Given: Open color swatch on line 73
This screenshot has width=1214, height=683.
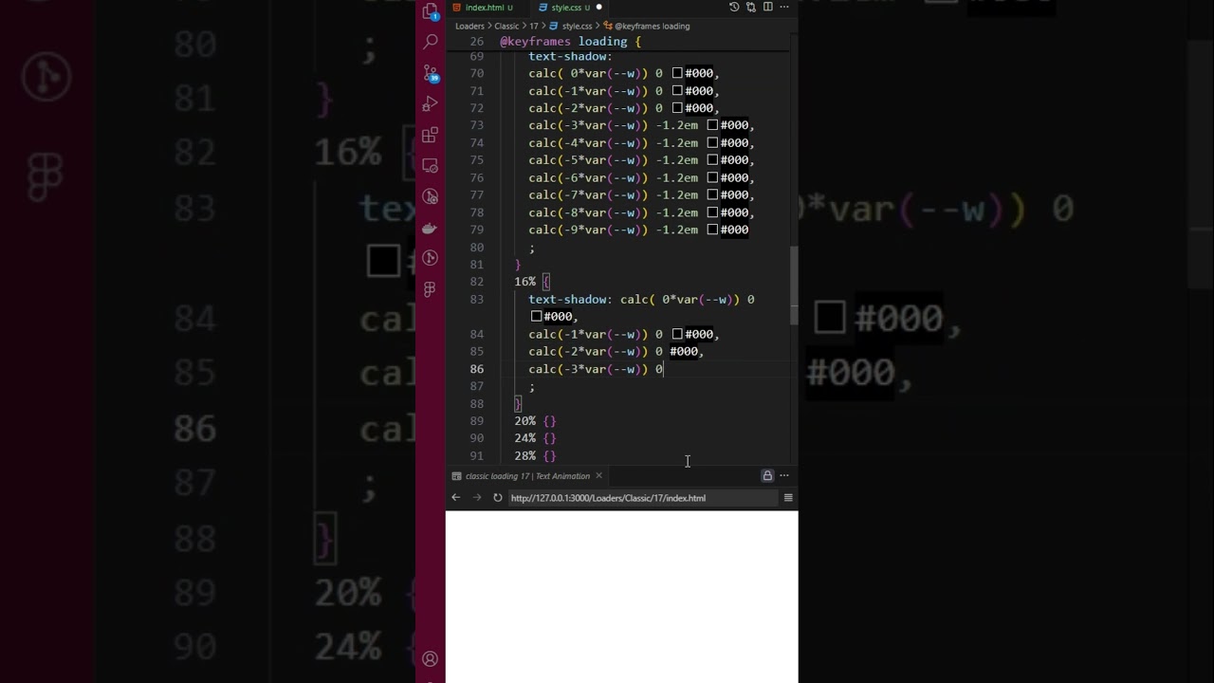Looking at the screenshot, I should (x=712, y=125).
